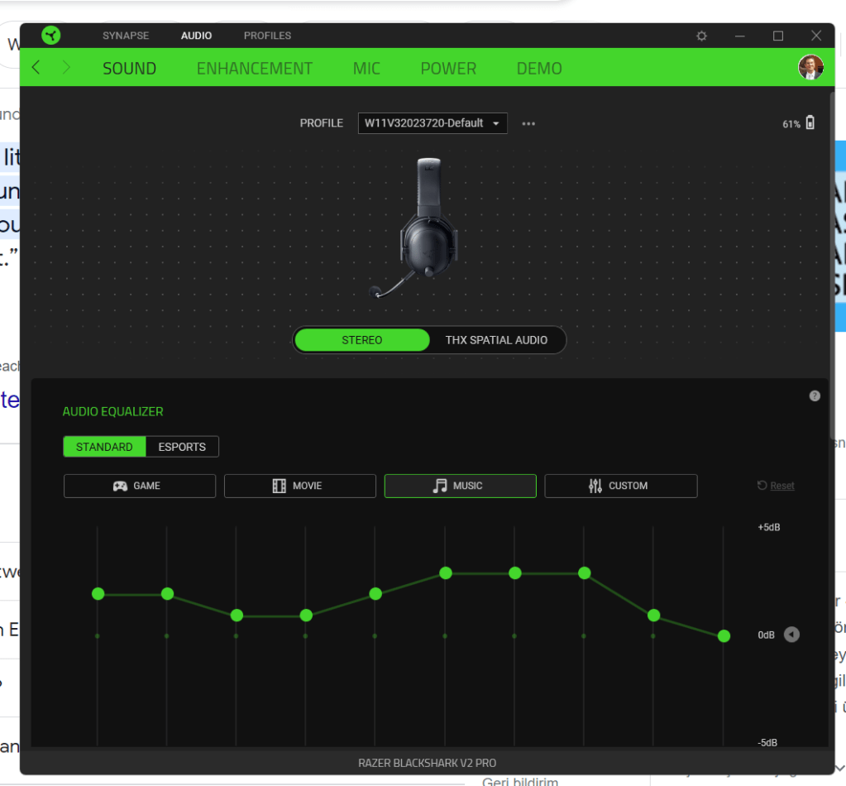Open the DEMO section
The width and height of the screenshot is (846, 786).
539,69
